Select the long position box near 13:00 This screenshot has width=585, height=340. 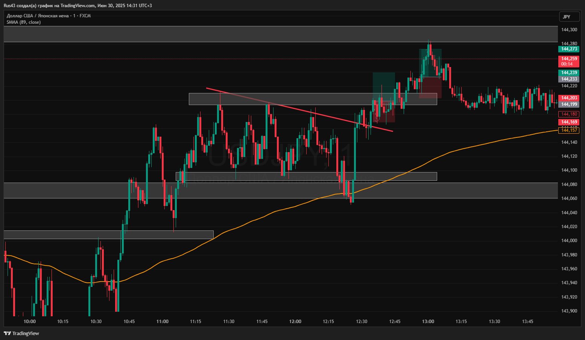pyautogui.click(x=430, y=73)
